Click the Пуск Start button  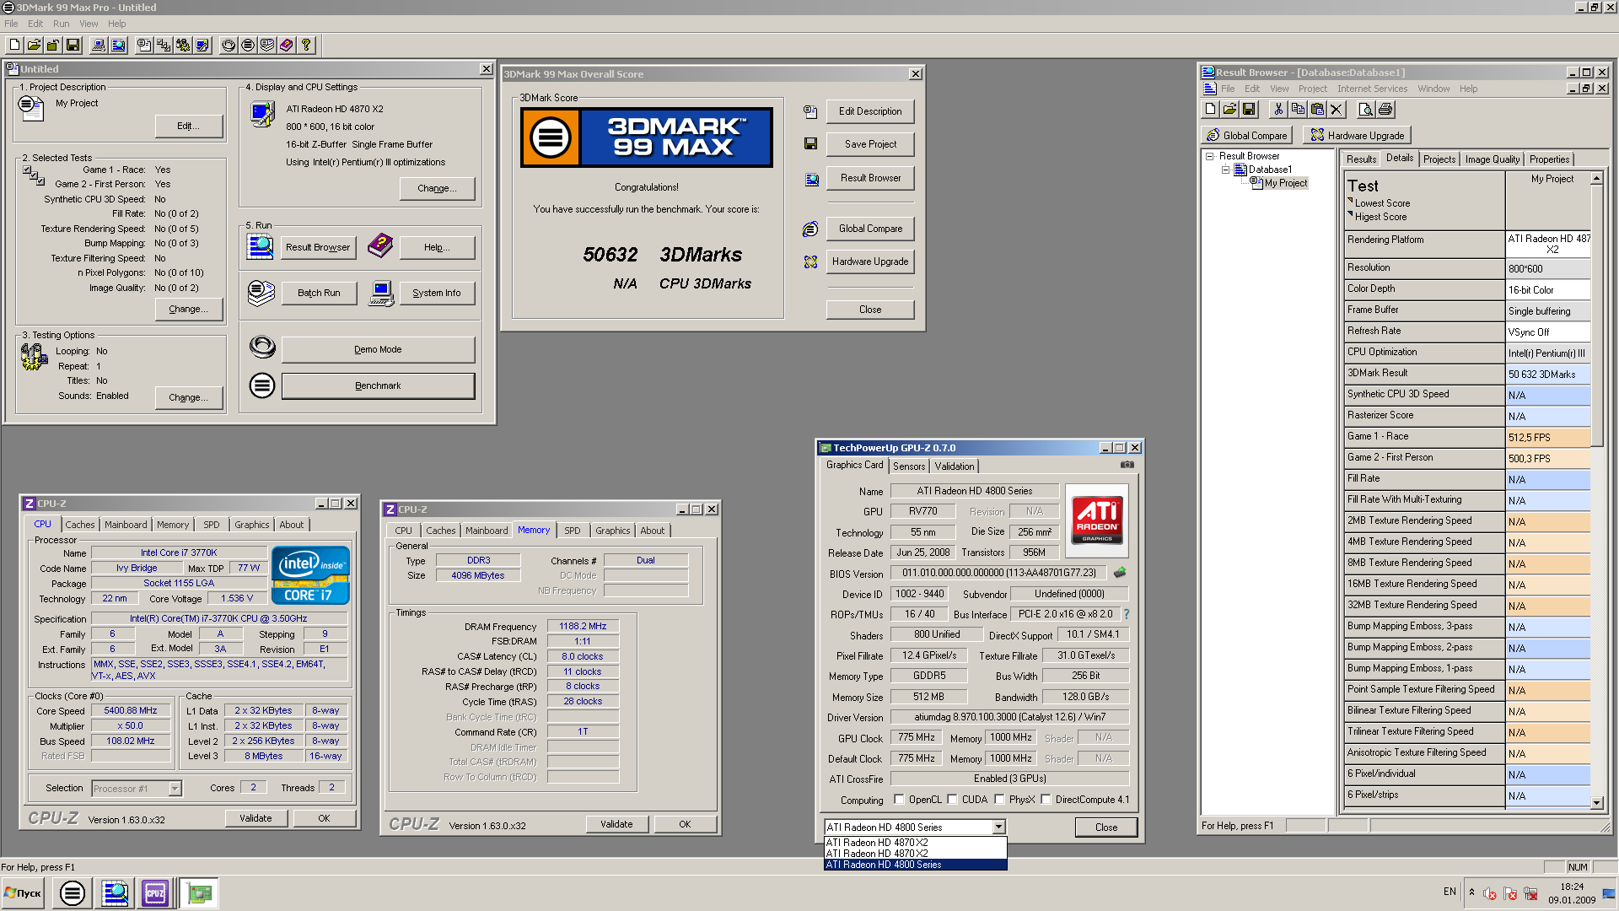(x=24, y=892)
